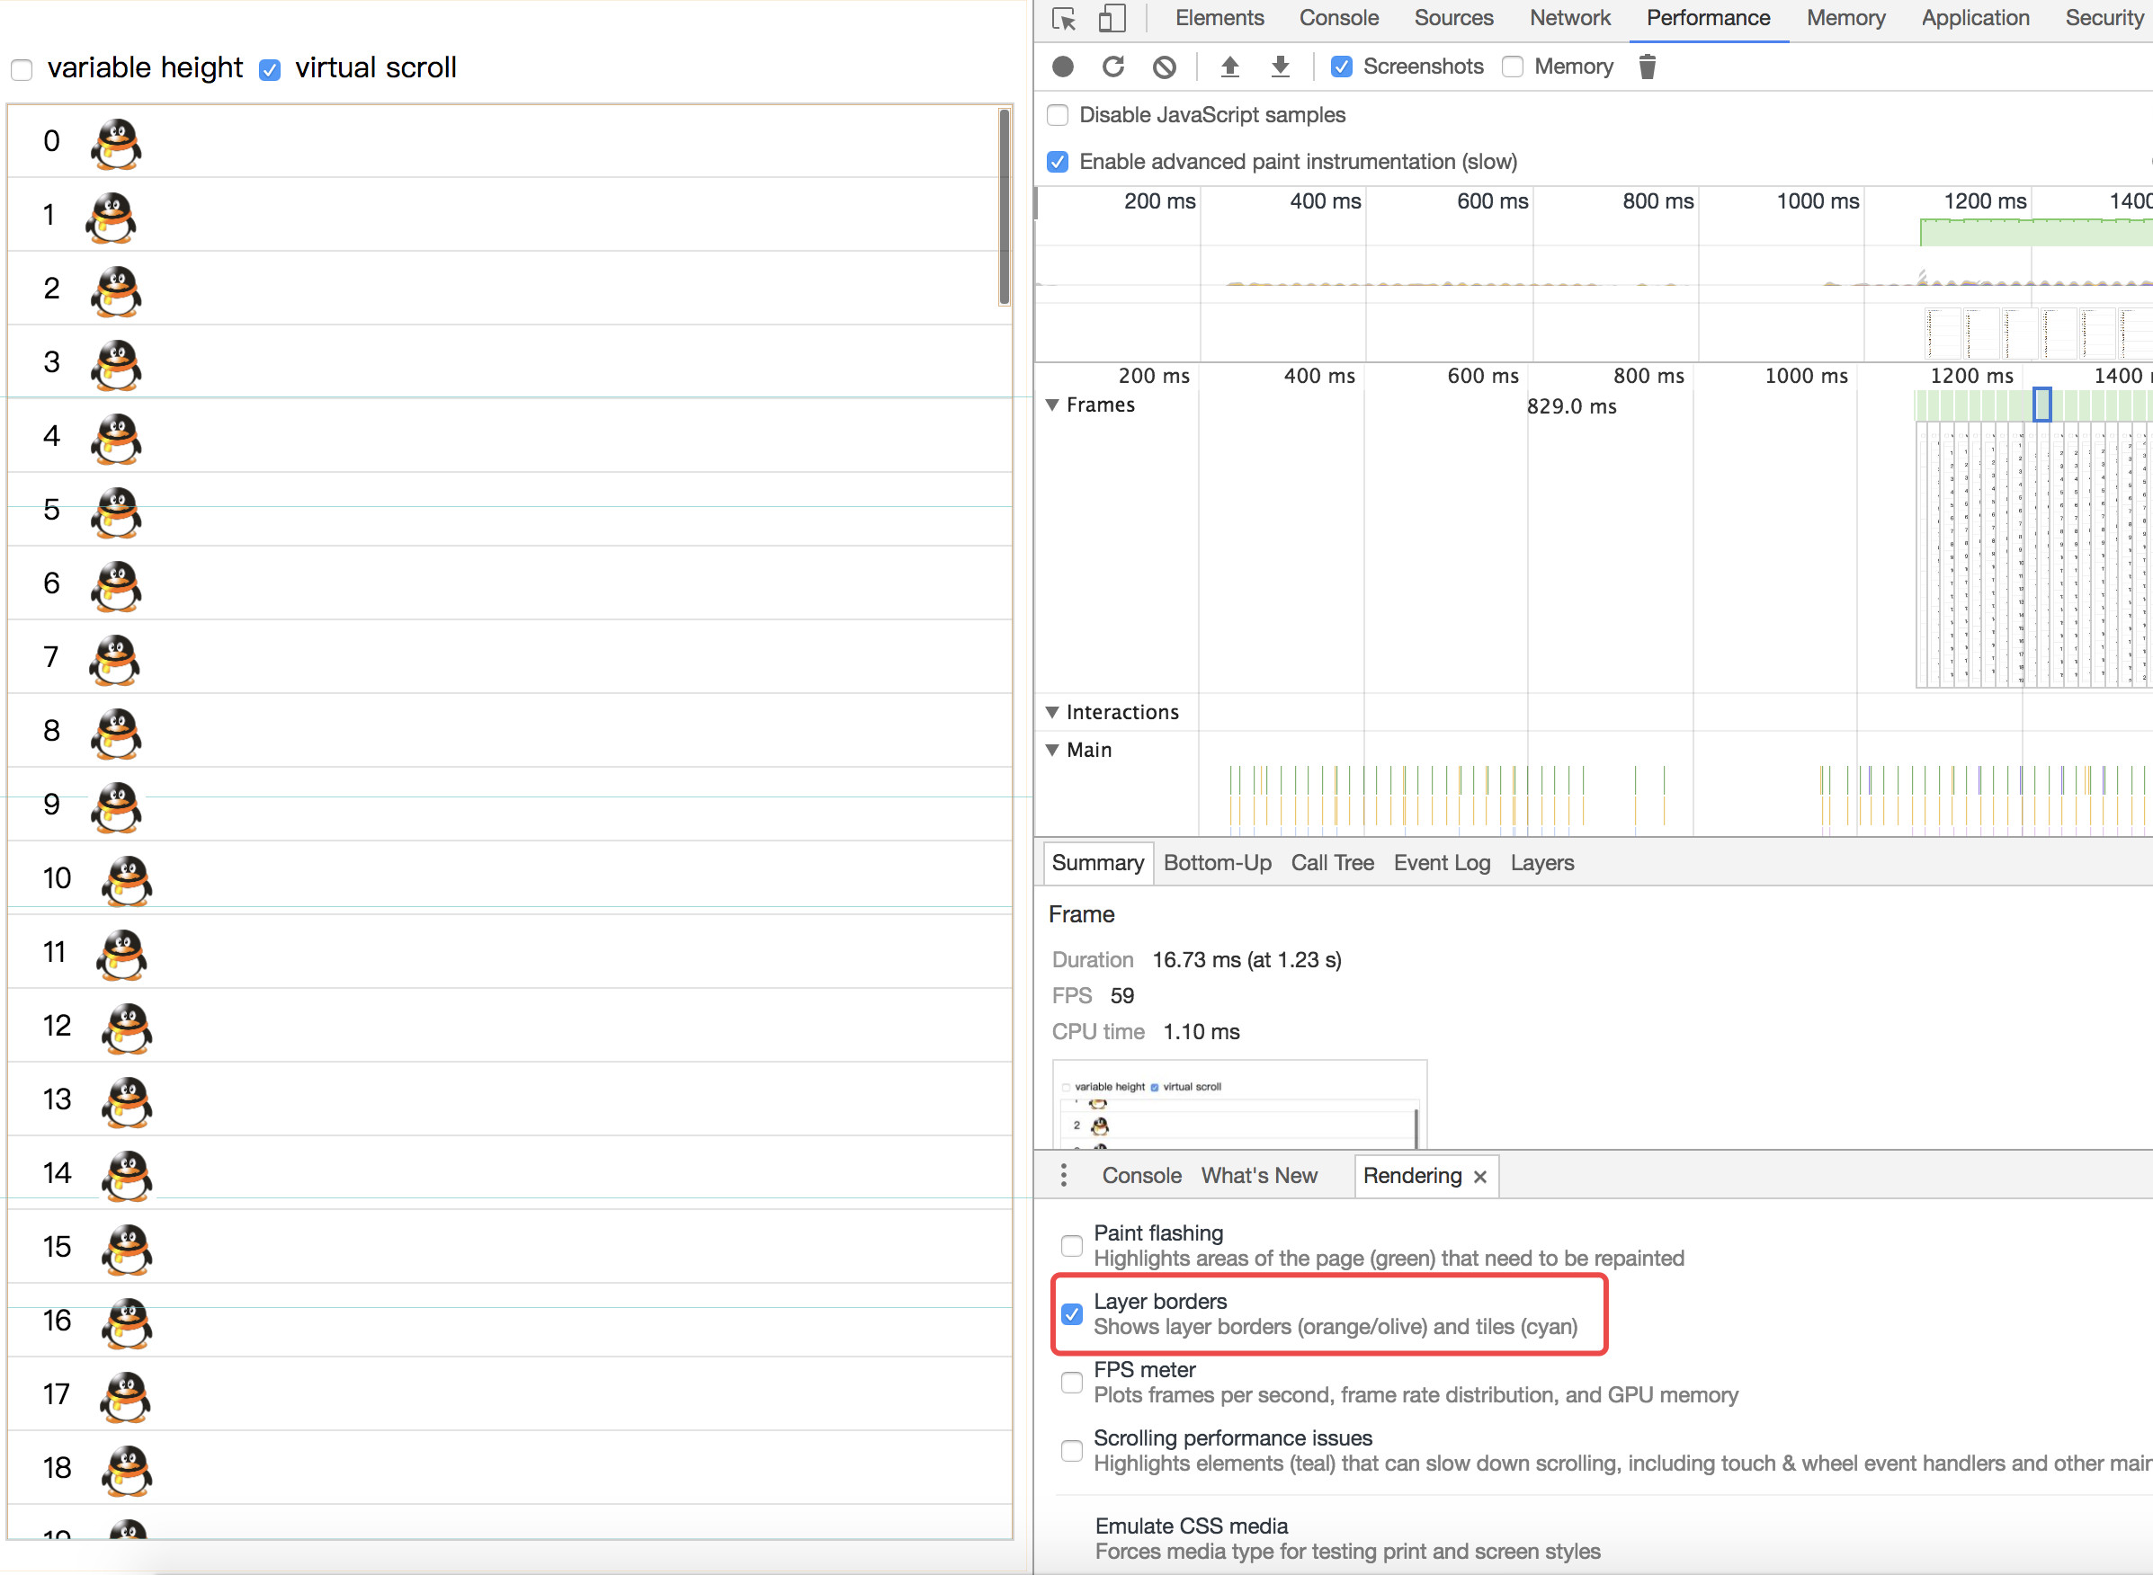Check the variable height checkbox

click(x=22, y=69)
